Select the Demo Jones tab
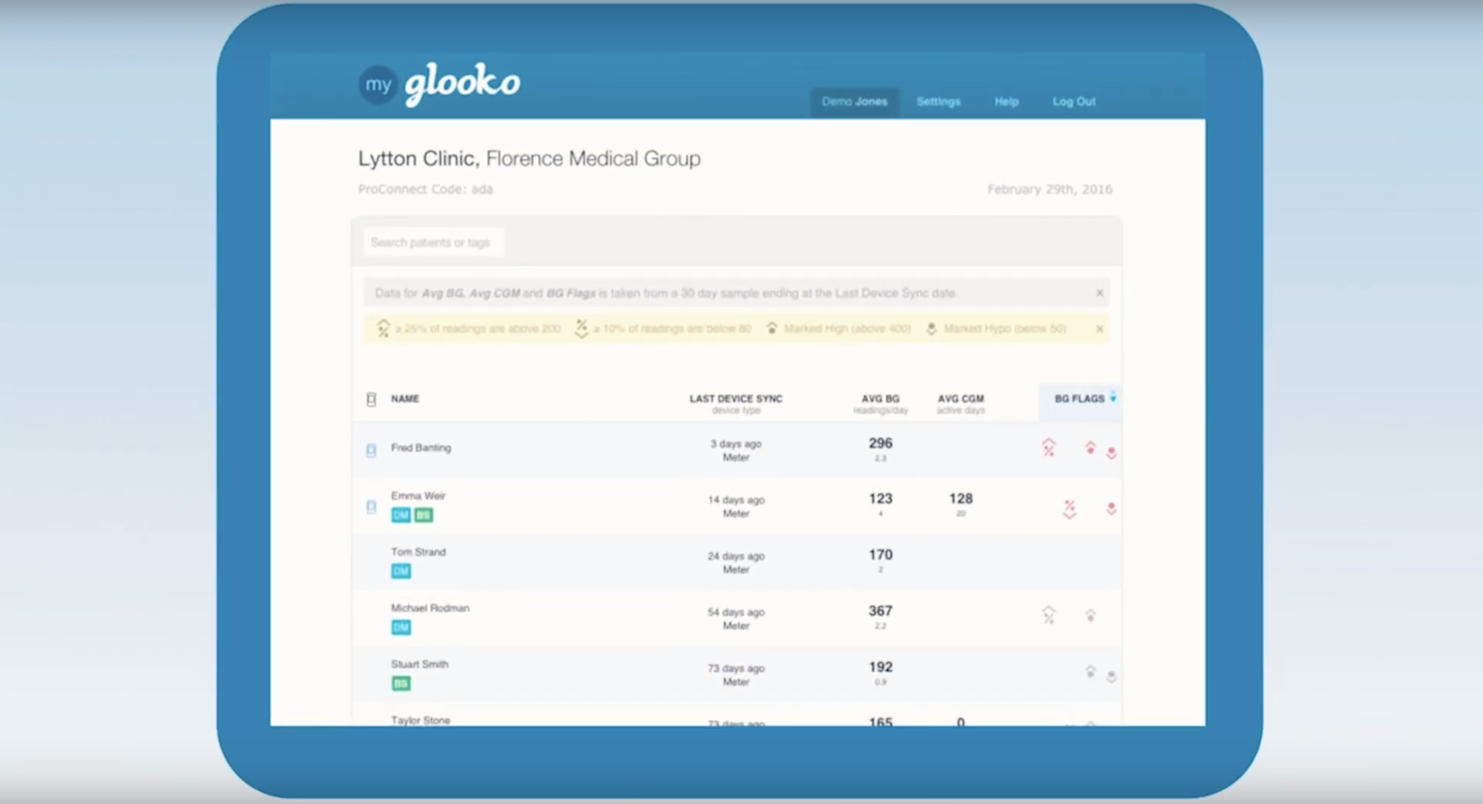Screen dimensions: 1483x804 coord(854,101)
